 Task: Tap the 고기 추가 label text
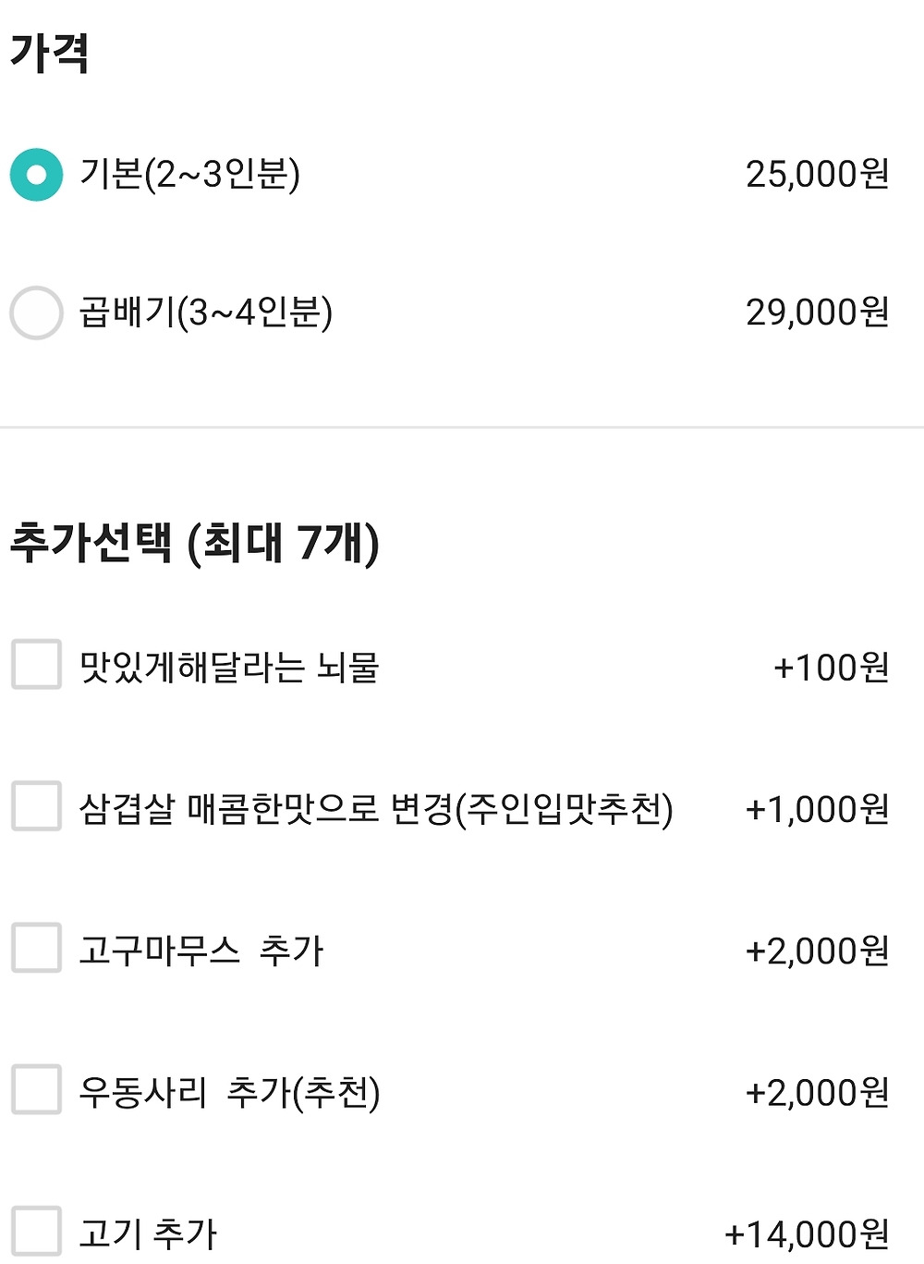(x=147, y=1233)
